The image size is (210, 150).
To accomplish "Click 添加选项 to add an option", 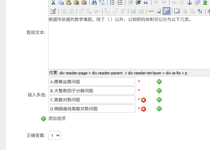I will click(x=57, y=118).
